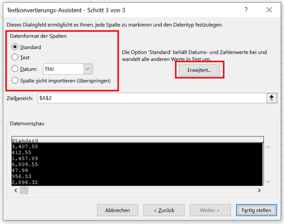Click the help question mark icon
This screenshot has width=284, height=224.
(246, 10)
